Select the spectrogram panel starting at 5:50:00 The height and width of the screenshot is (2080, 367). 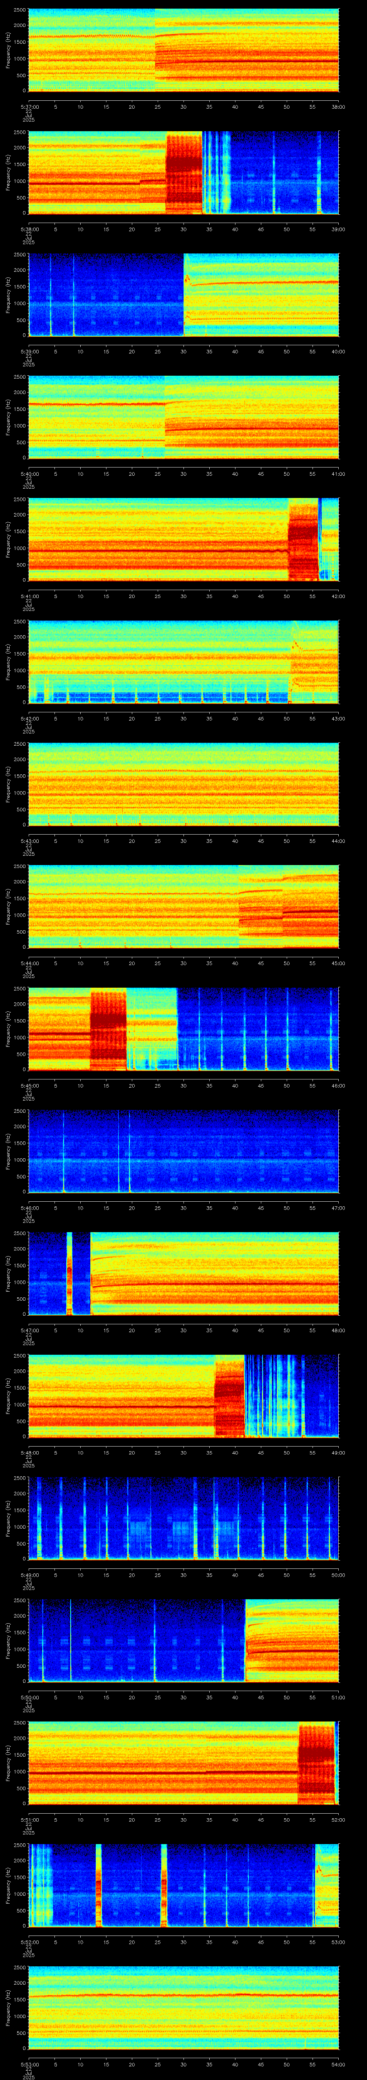(x=184, y=1641)
